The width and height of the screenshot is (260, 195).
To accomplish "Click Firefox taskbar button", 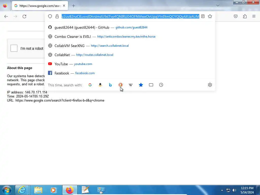I will pos(70,190).
